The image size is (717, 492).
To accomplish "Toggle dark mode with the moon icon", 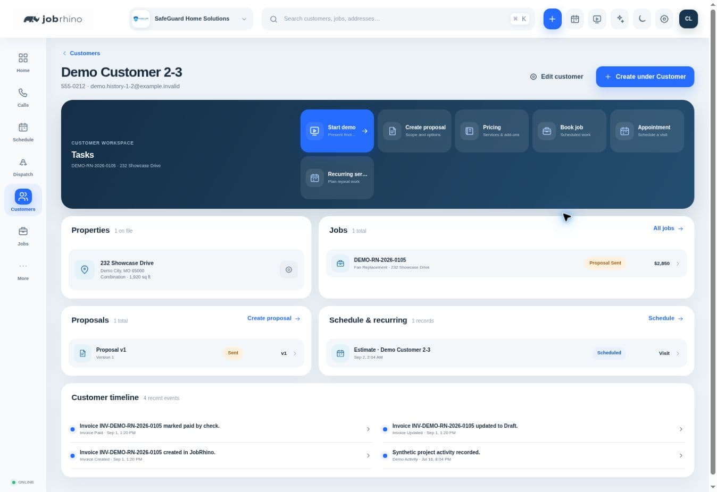I will pyautogui.click(x=642, y=19).
